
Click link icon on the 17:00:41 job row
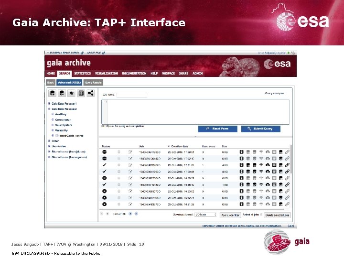pyautogui.click(x=287, y=172)
